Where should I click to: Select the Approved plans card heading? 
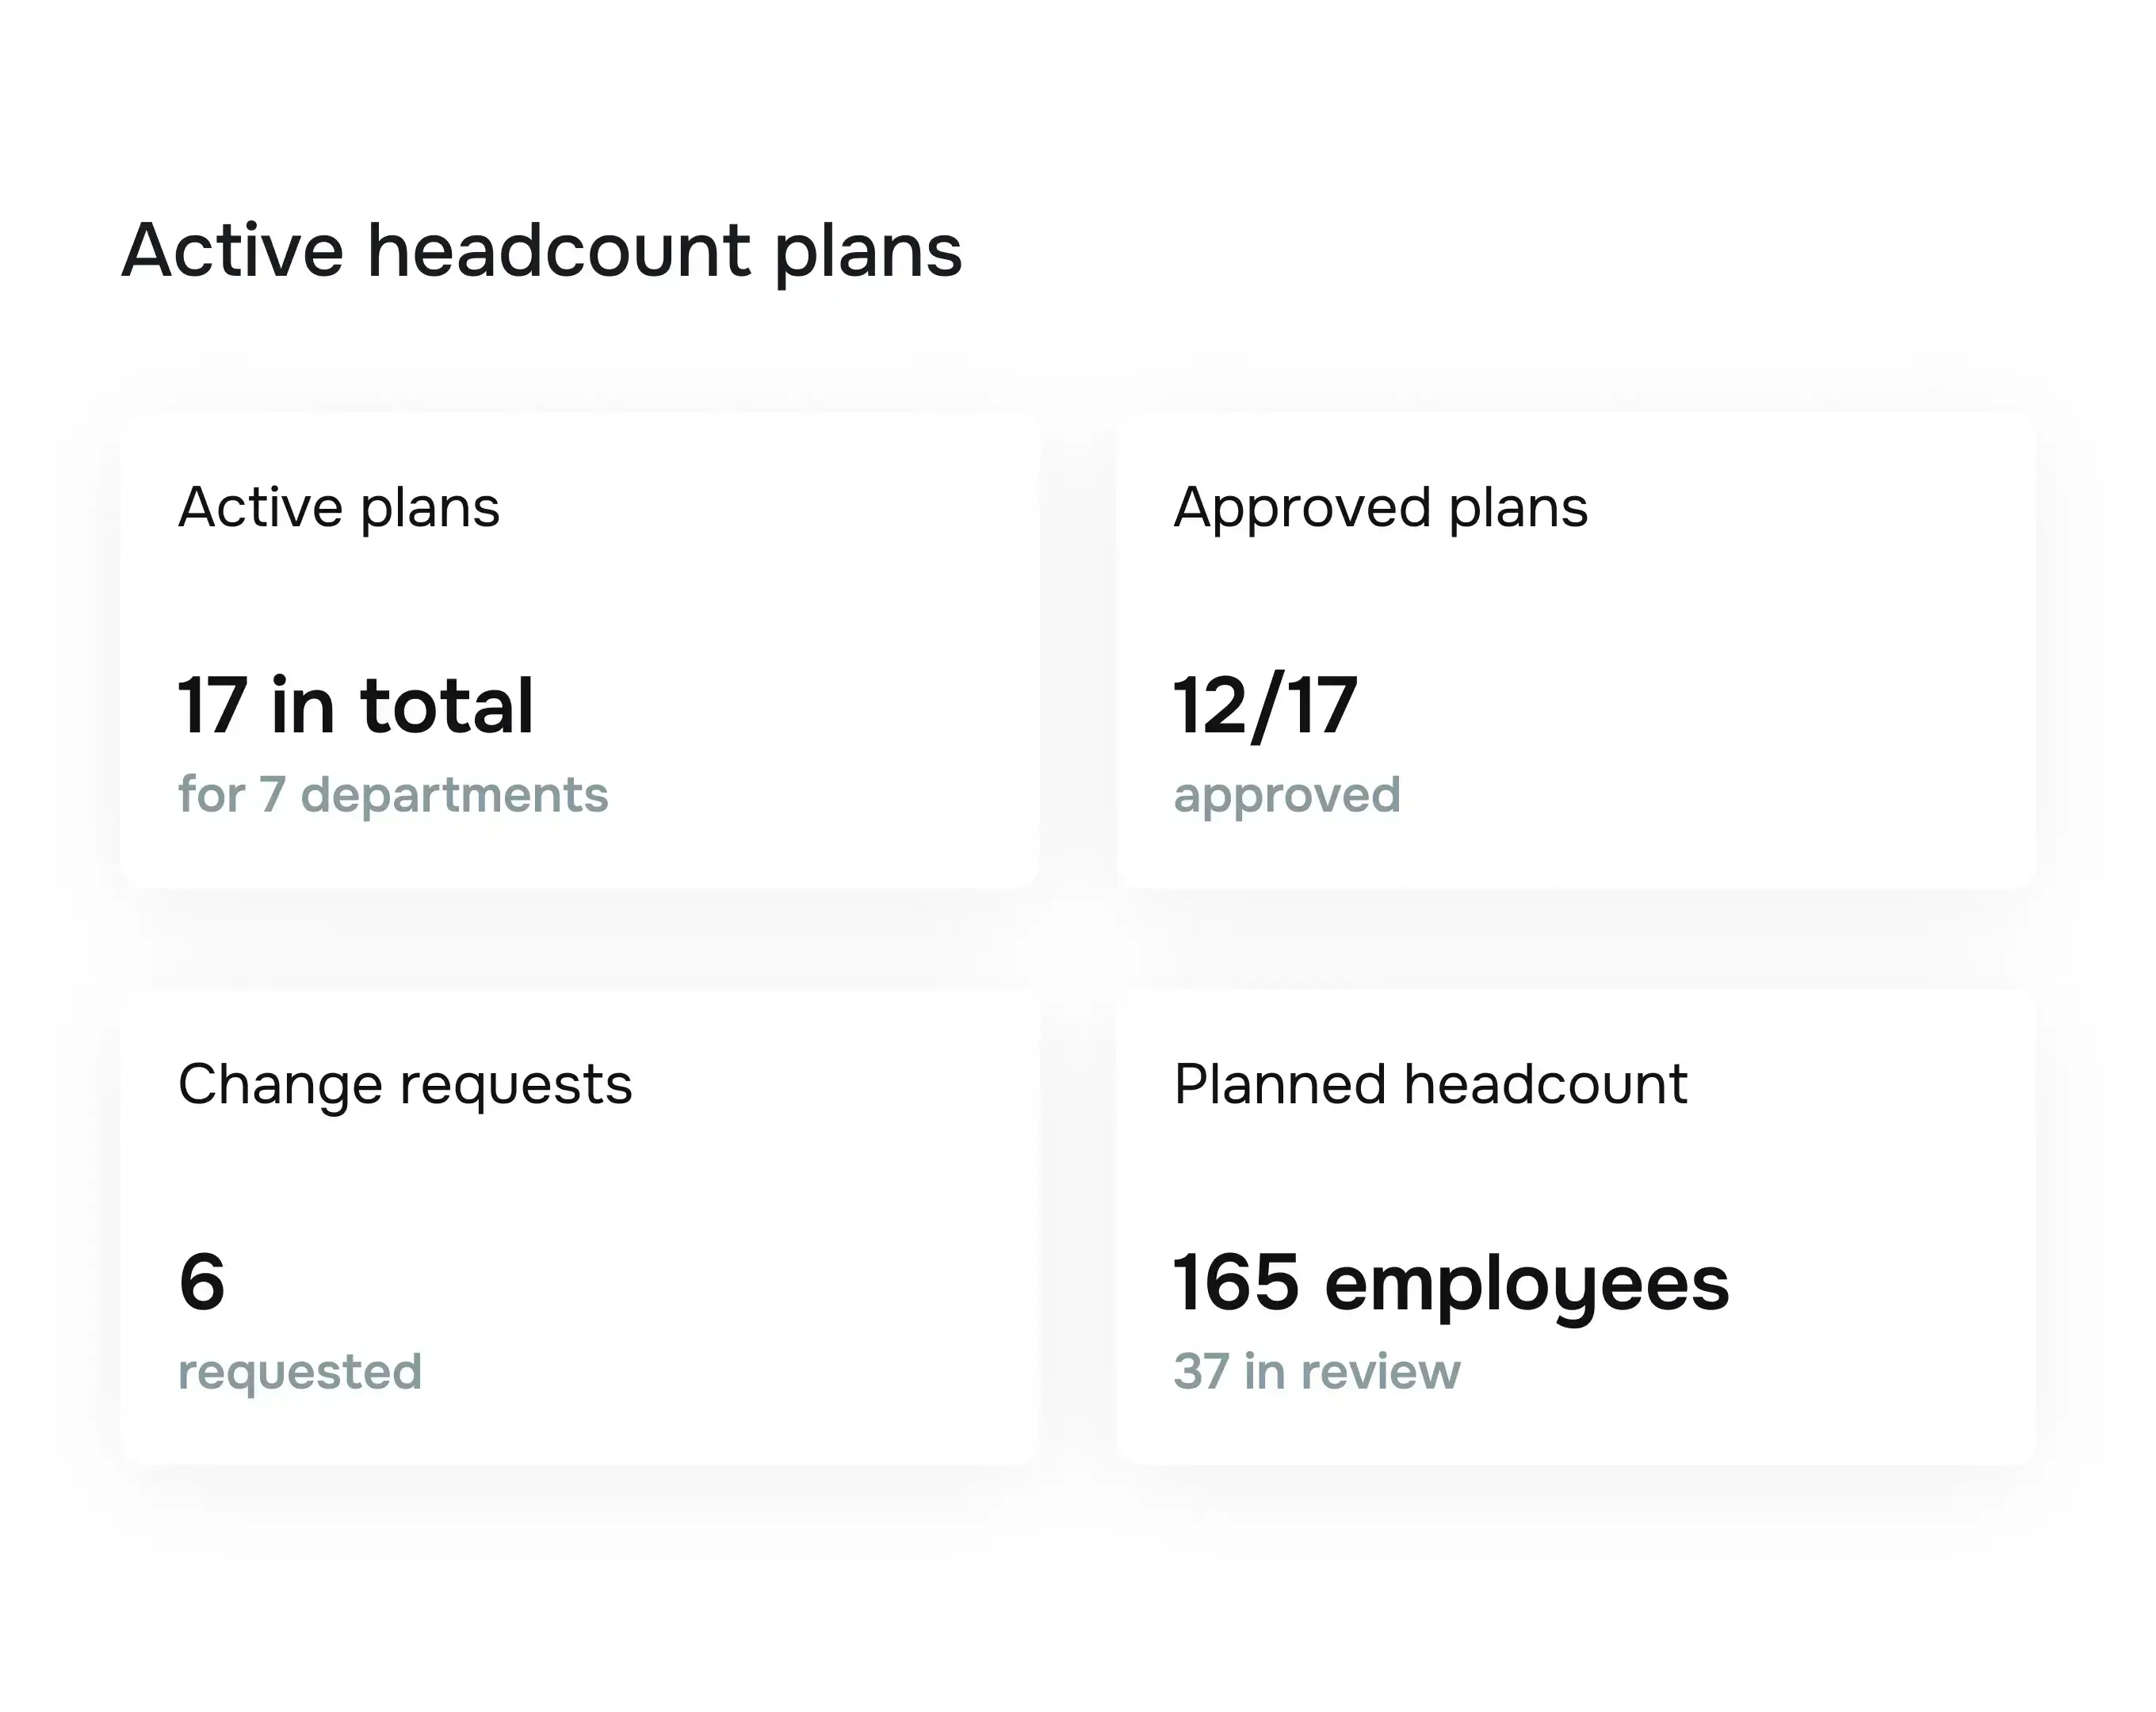pyautogui.click(x=1381, y=508)
